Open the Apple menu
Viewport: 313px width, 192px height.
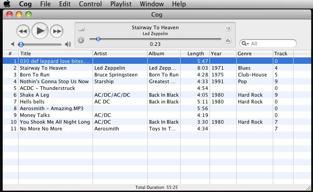pyautogui.click(x=8, y=4)
